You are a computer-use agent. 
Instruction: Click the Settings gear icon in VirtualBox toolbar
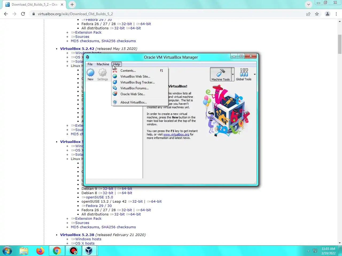tap(103, 73)
